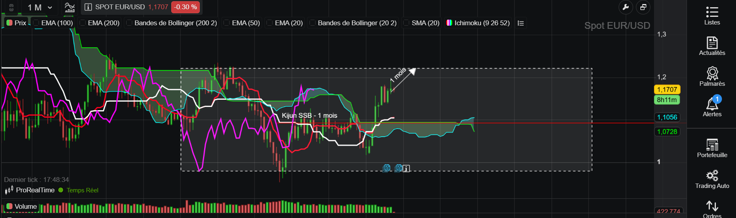Screen dimensions: 736x218
Task: Open chart settings with the wrench icon
Action: 625,7
